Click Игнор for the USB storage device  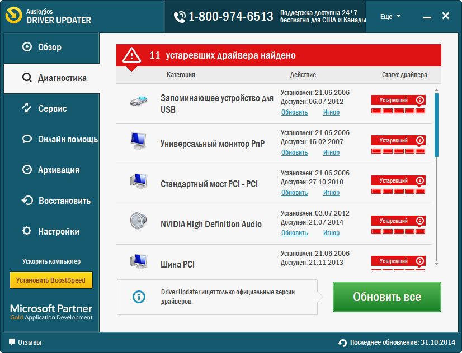click(331, 112)
